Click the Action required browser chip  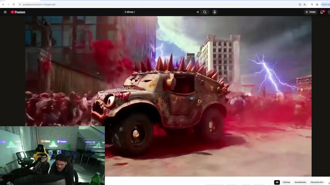325,4
